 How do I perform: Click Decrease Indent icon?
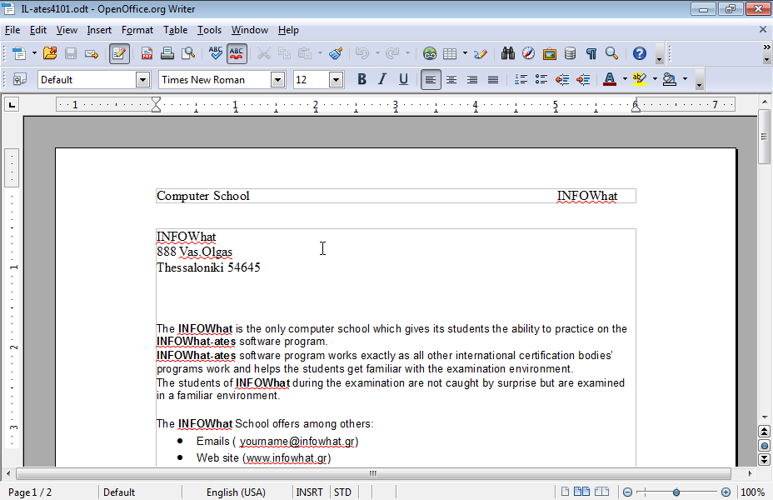(562, 79)
